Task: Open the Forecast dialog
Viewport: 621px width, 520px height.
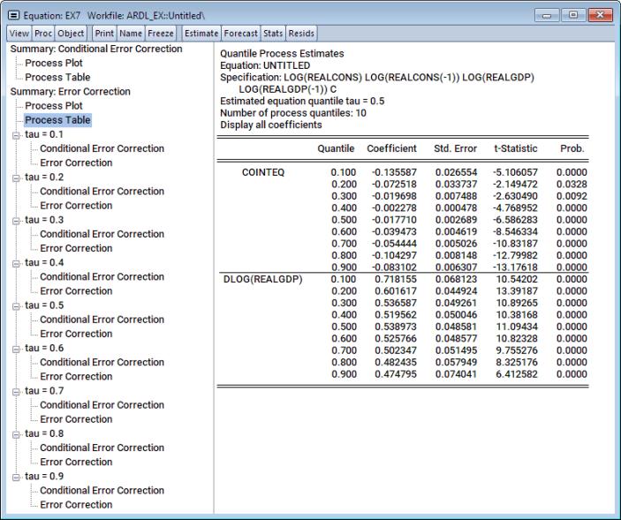Action: click(240, 34)
